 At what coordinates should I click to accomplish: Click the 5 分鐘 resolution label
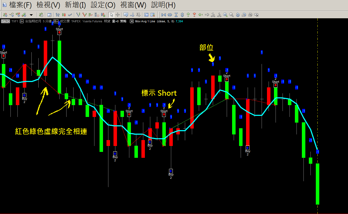tap(47, 21)
